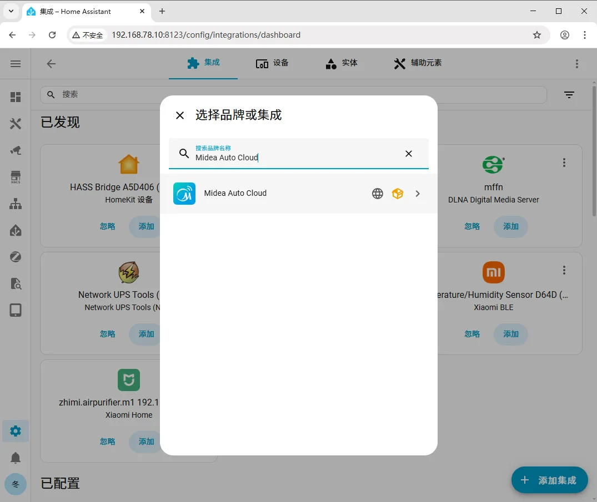Open the surveillance camera sidebar icon

coord(16,150)
